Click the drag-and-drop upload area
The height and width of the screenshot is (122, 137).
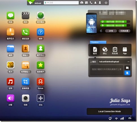pos(107,70)
